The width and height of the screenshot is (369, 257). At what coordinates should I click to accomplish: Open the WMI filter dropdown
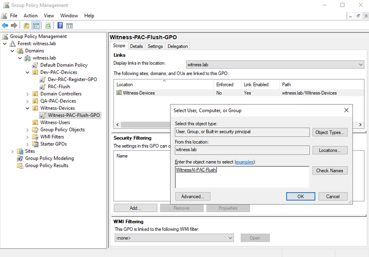tap(174, 238)
